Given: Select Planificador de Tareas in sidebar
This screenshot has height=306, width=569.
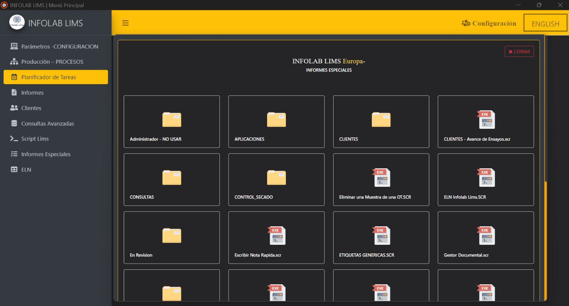Looking at the screenshot, I should point(56,77).
